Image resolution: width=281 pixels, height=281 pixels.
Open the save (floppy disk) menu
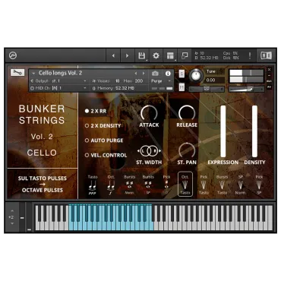click(141, 55)
